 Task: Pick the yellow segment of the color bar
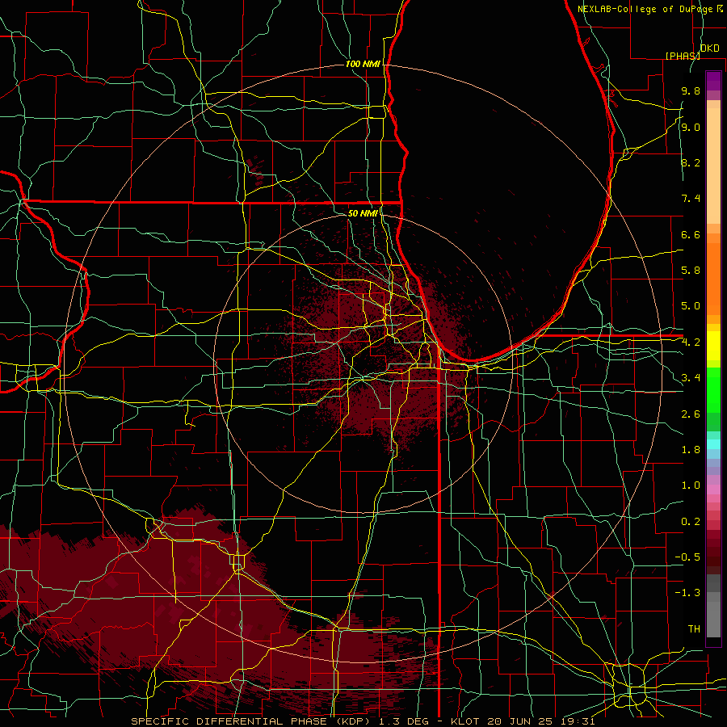(x=713, y=346)
